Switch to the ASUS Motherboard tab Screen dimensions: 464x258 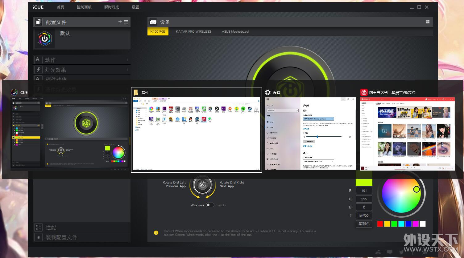point(235,31)
